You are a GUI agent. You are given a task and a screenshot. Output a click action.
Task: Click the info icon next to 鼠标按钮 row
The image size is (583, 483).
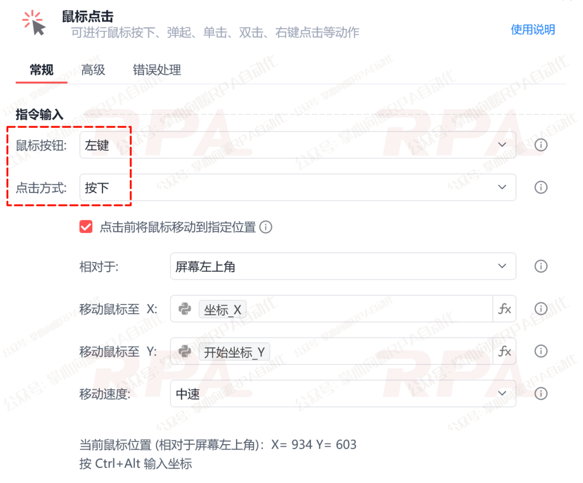pos(541,144)
